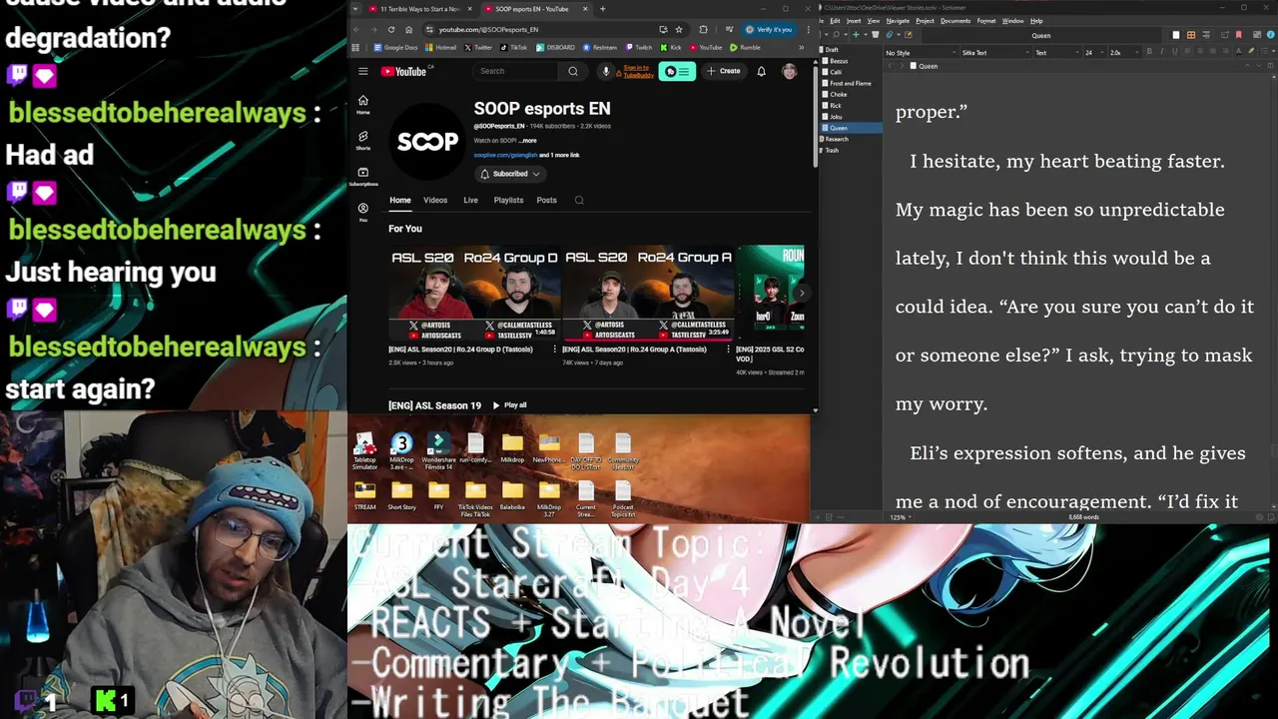Open Subscriptions in YouTube sidebar
1278x719 pixels.
tap(363, 176)
